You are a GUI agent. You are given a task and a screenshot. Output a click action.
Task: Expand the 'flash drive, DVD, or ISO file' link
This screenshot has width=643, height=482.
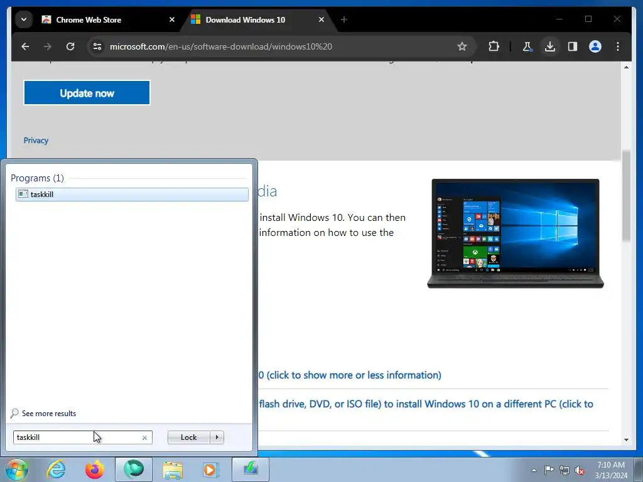tap(426, 404)
